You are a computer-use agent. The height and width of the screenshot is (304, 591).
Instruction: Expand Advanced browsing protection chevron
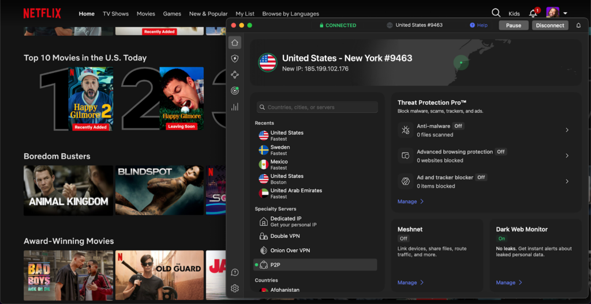tap(567, 155)
